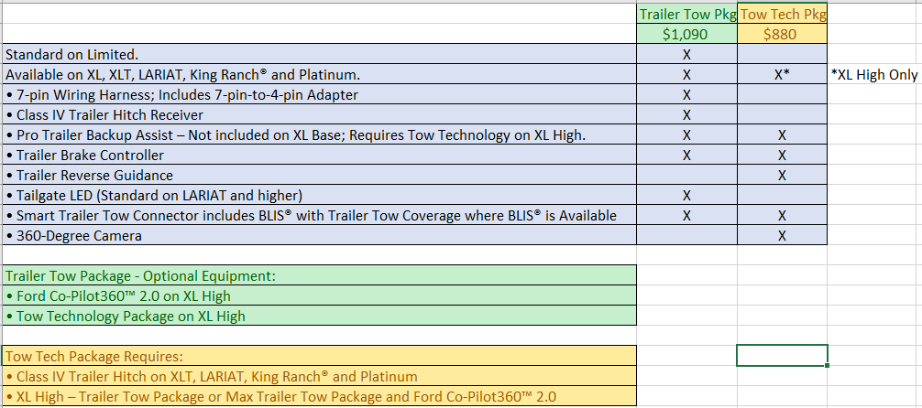
Task: Select Tow Tech X for Trailer Reverse Guidance
Action: pyautogui.click(x=782, y=175)
